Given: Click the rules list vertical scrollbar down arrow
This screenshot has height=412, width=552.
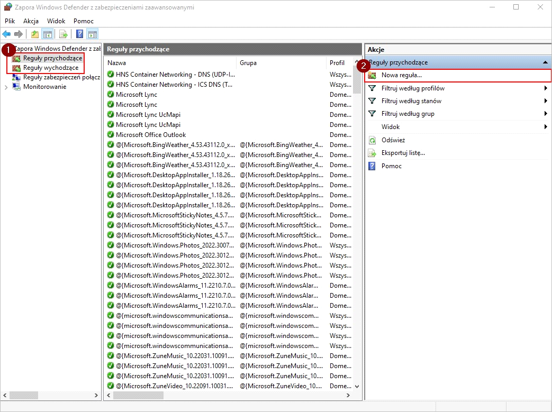Looking at the screenshot, I should (357, 386).
